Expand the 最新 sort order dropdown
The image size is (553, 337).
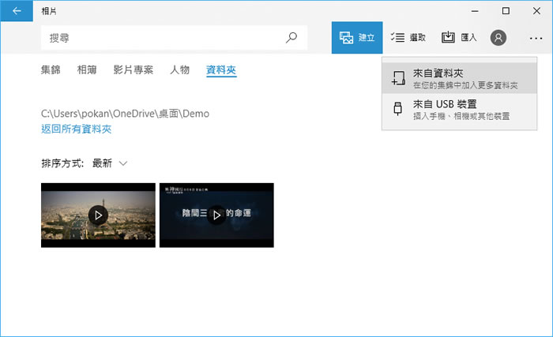(109, 163)
